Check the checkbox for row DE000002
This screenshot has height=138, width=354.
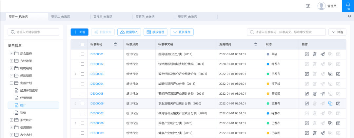83,64
